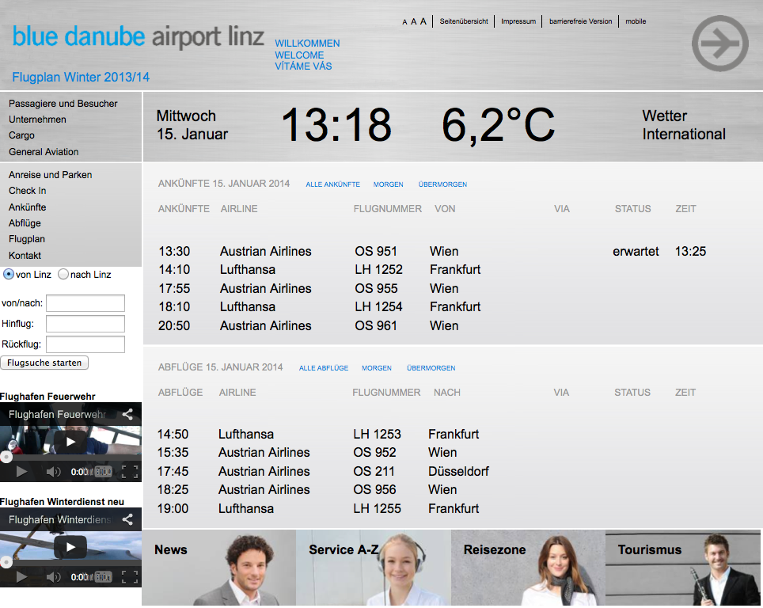The height and width of the screenshot is (608, 763).
Task: Focus the von/nach input field
Action: click(85, 302)
